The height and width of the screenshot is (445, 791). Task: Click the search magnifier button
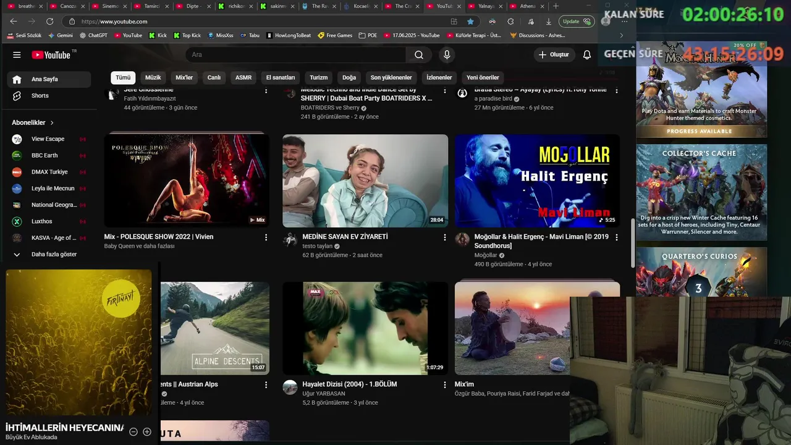click(419, 54)
